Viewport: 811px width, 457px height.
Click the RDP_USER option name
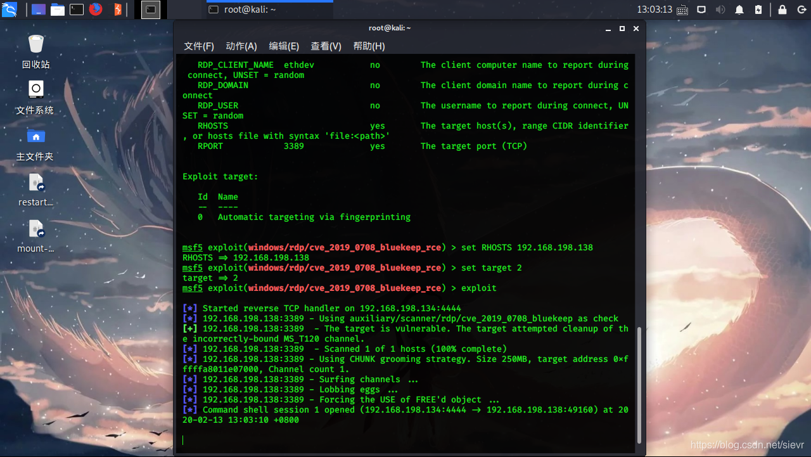(218, 105)
